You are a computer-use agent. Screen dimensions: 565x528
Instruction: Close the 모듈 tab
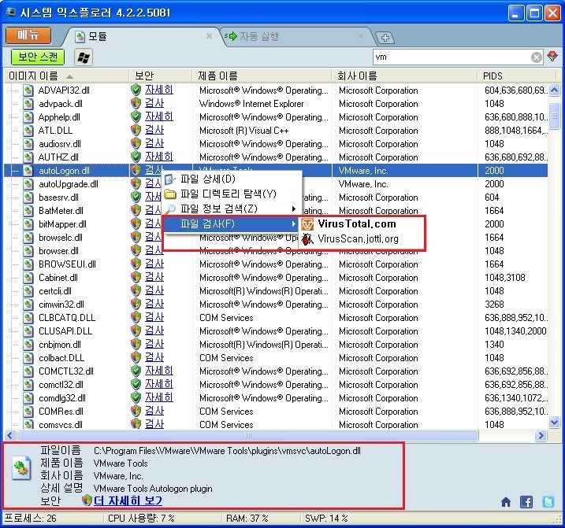tap(209, 36)
